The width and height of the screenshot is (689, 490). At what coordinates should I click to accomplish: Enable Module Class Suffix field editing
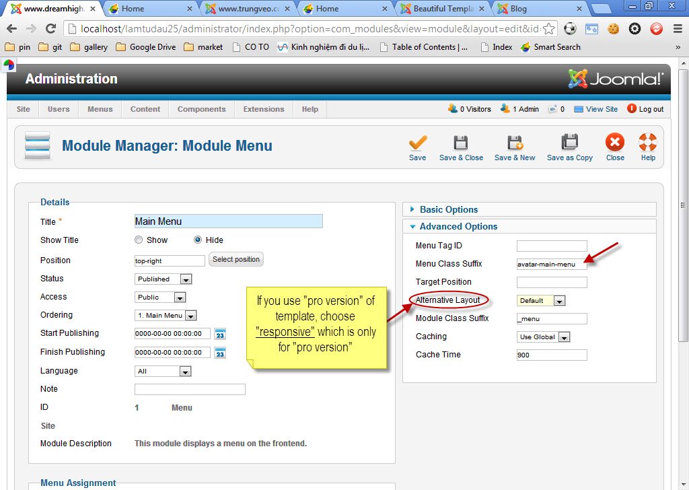click(552, 318)
